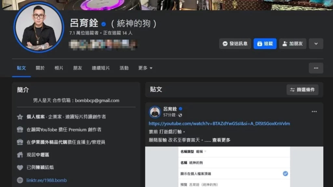
Task: Open the post's three-dot options menu
Action: click(314, 112)
